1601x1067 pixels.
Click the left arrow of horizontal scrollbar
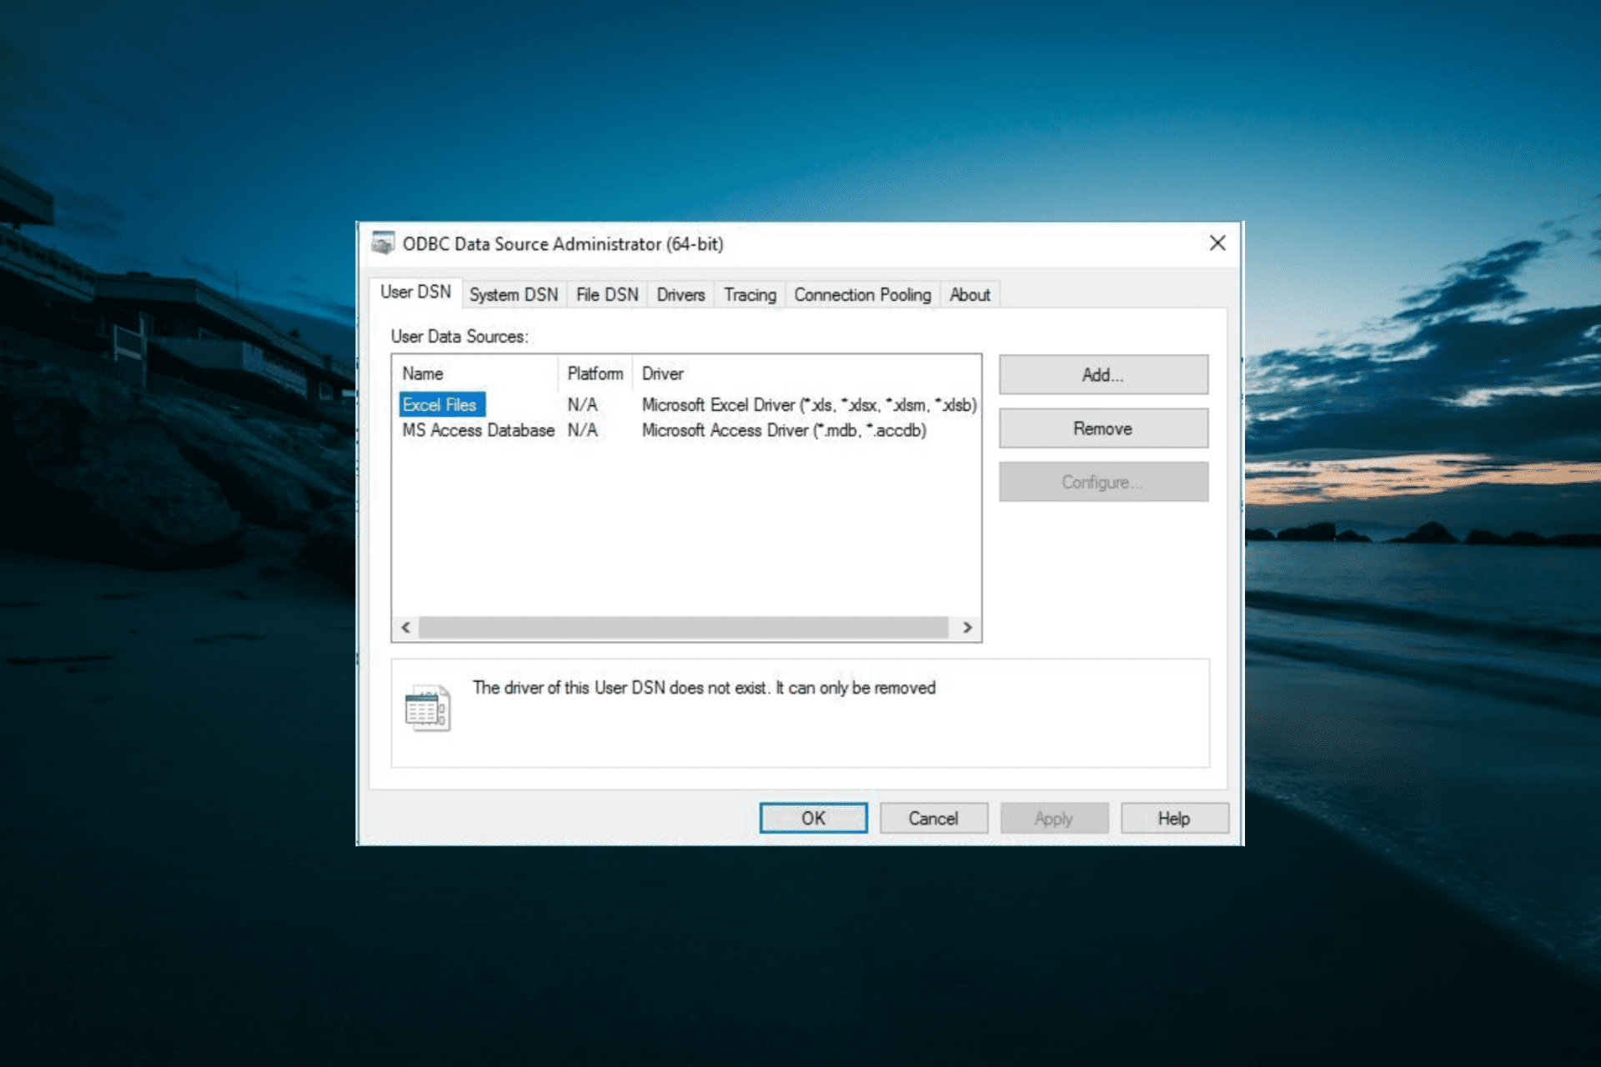point(406,628)
